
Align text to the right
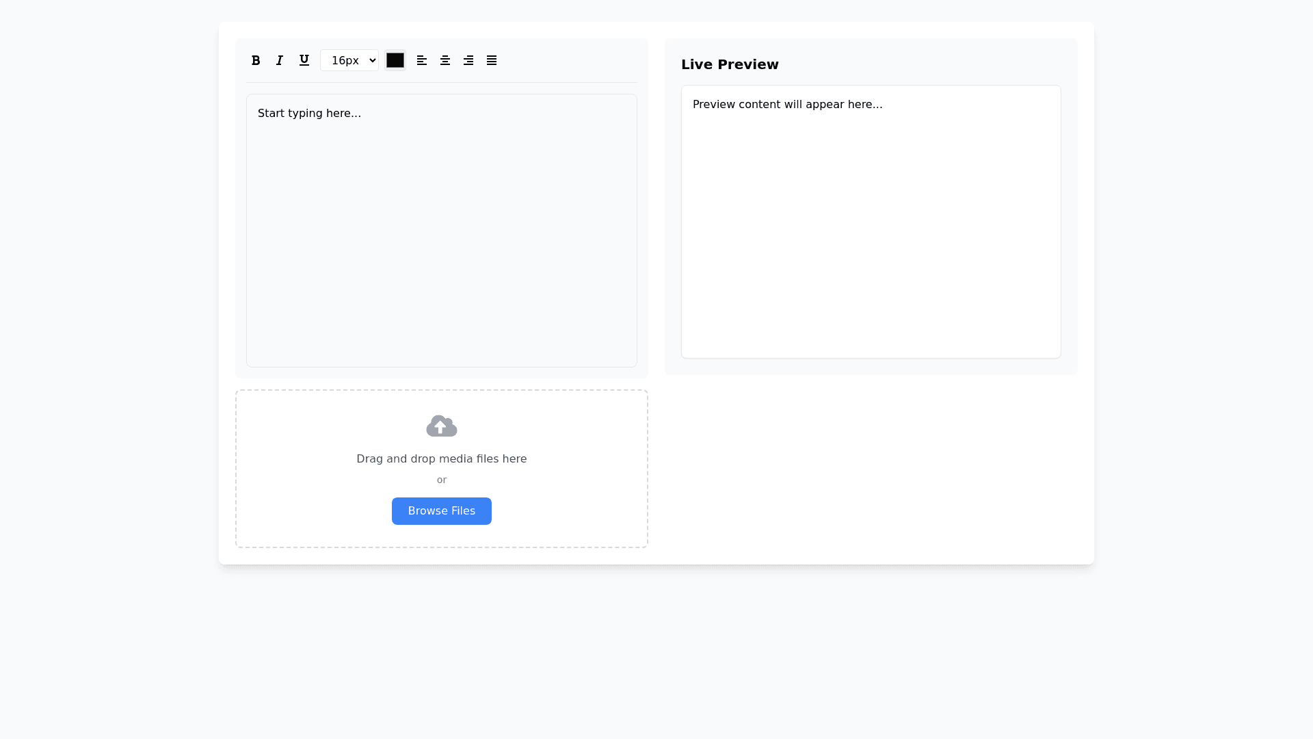468,60
